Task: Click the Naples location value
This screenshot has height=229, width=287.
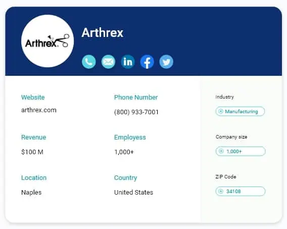Action: tap(31, 193)
